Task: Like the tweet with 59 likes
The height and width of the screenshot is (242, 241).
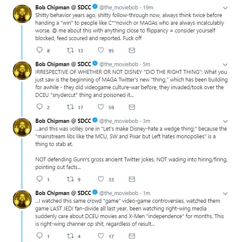Action: [x=101, y=107]
